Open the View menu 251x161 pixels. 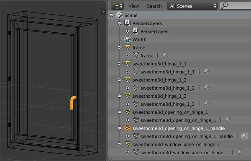click(x=134, y=6)
